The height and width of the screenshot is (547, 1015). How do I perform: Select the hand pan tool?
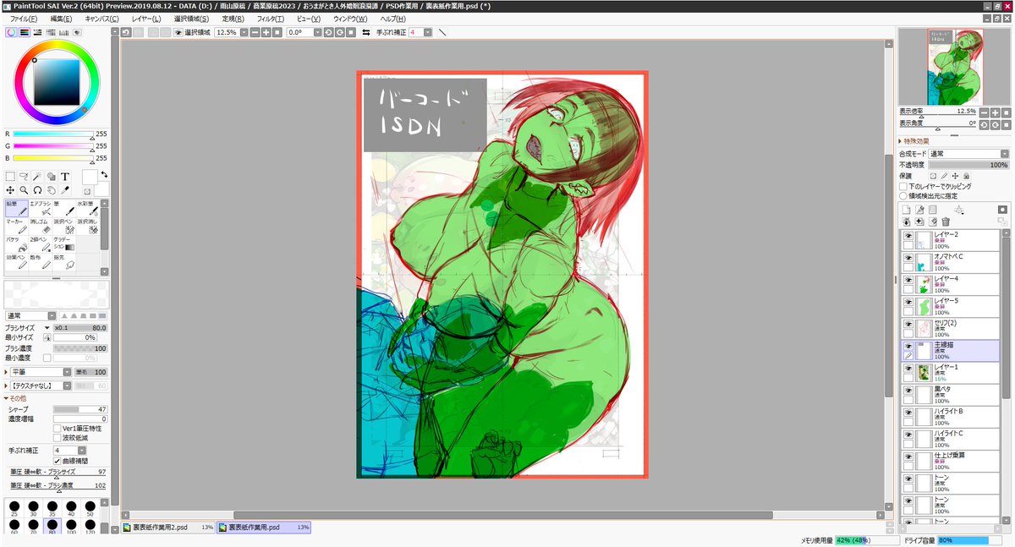pos(52,190)
